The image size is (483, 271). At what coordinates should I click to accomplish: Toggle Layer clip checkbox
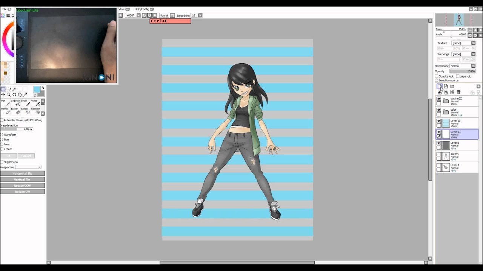click(x=458, y=76)
